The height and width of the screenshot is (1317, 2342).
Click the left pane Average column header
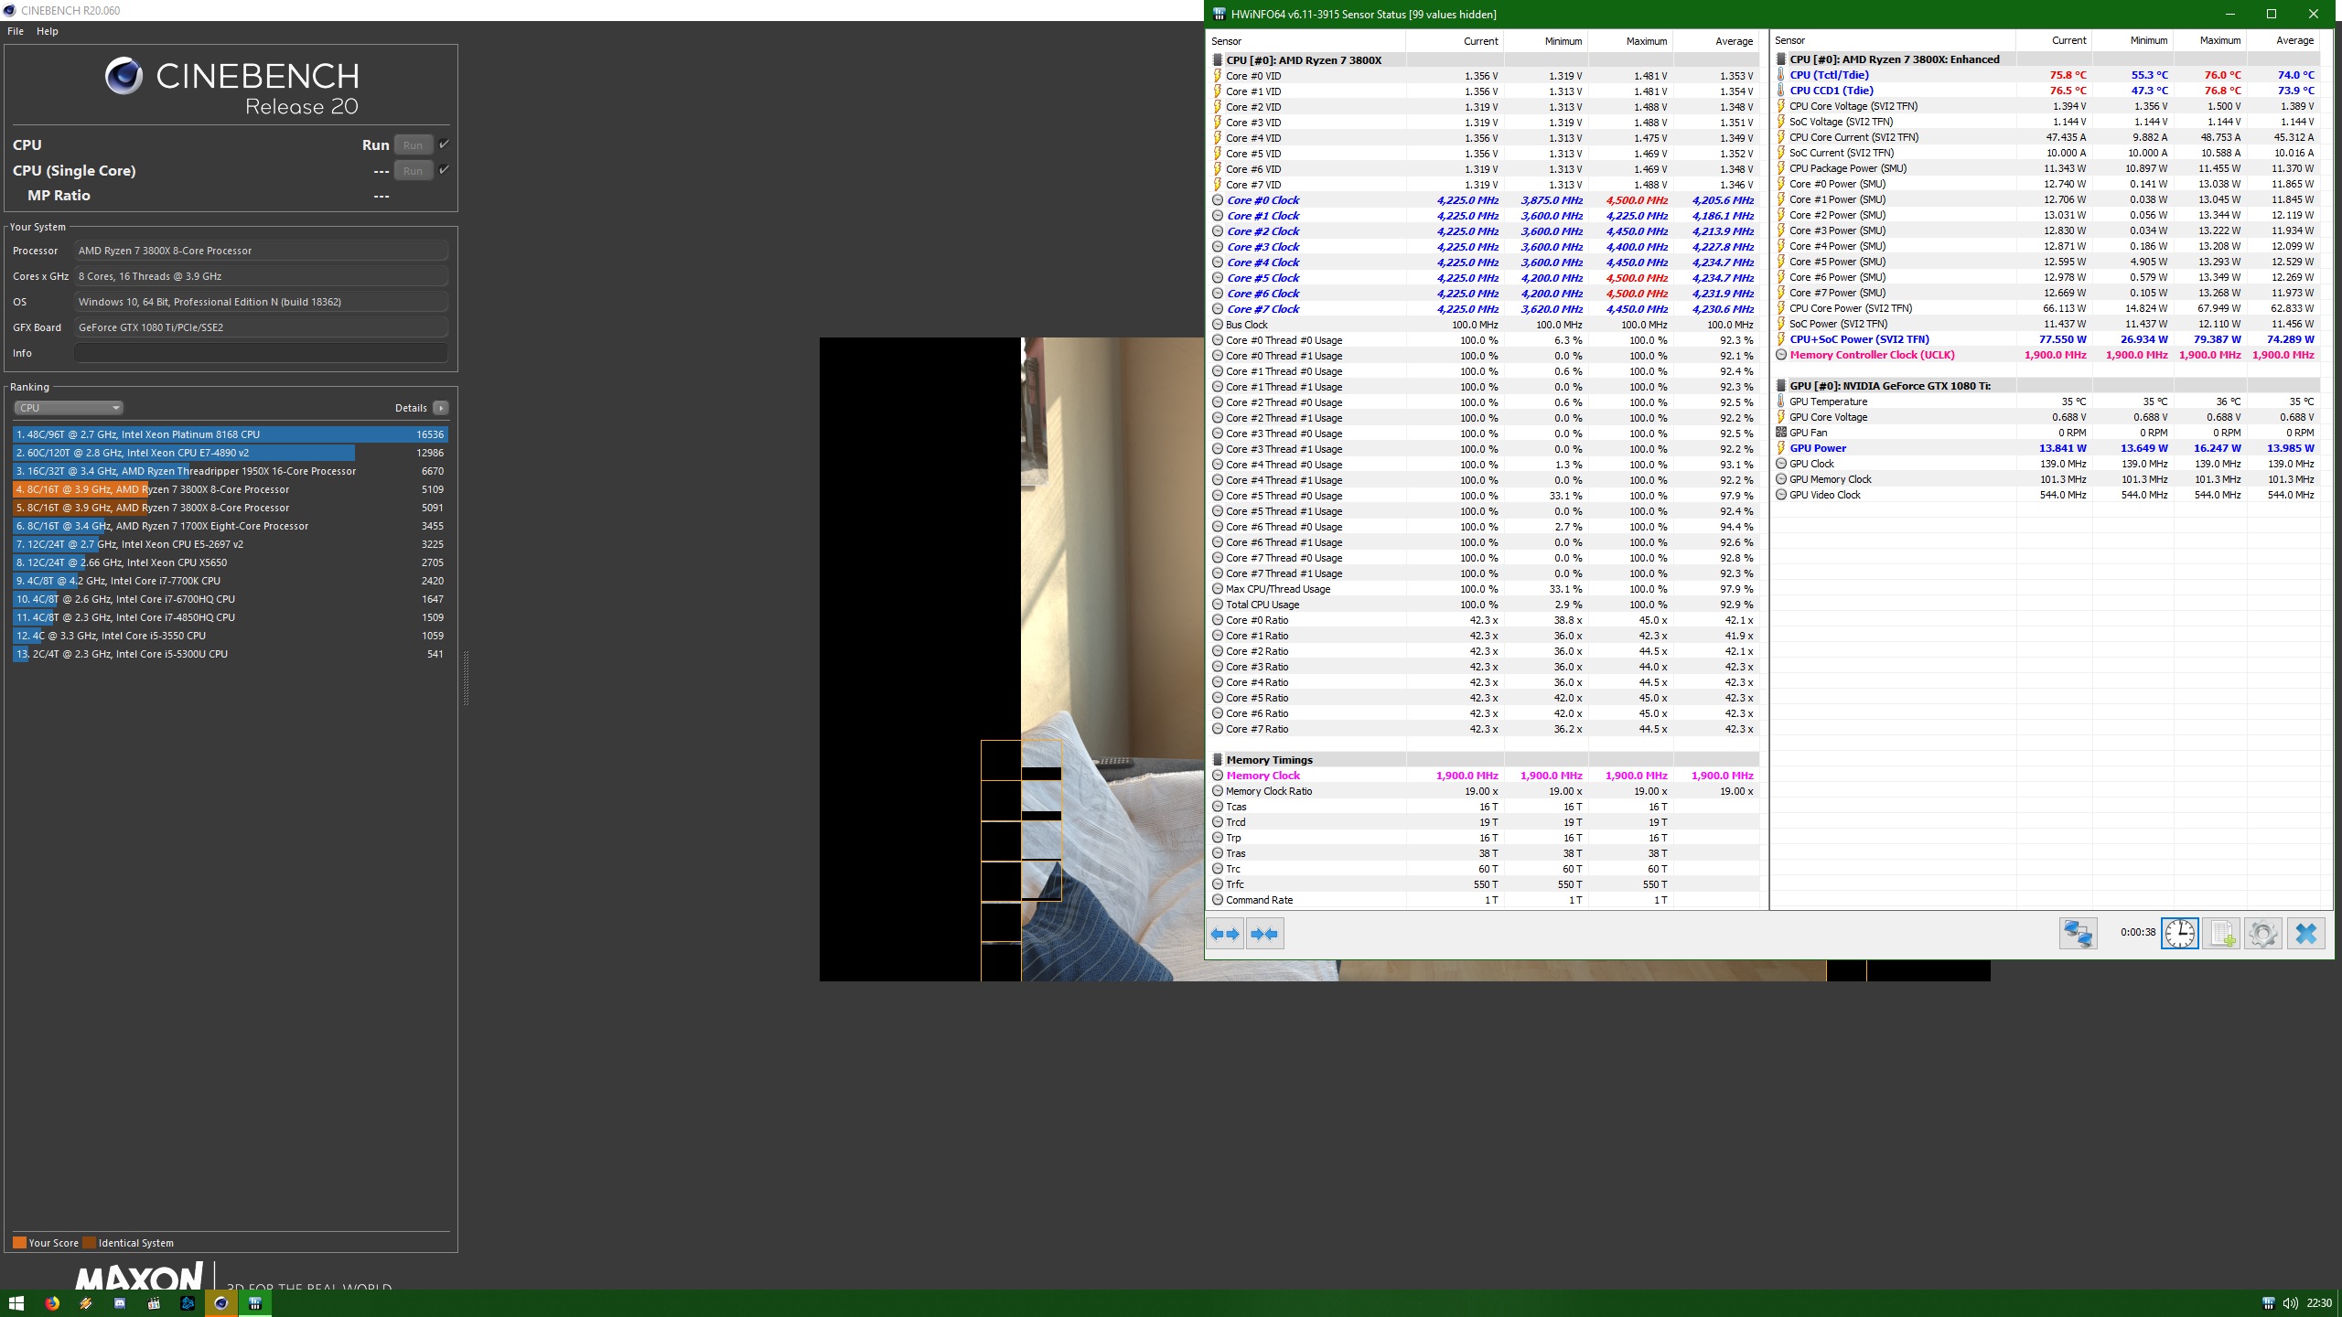click(x=1716, y=41)
